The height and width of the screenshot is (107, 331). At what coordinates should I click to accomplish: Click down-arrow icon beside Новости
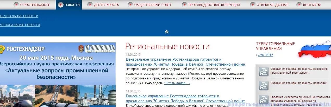[x=61, y=5]
